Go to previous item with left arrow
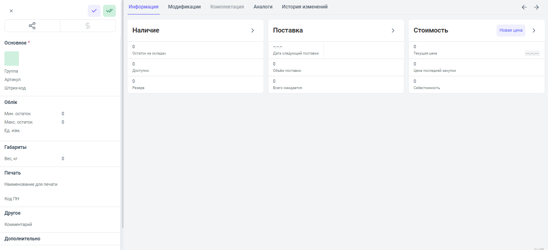Image resolution: width=548 pixels, height=250 pixels. [x=524, y=7]
